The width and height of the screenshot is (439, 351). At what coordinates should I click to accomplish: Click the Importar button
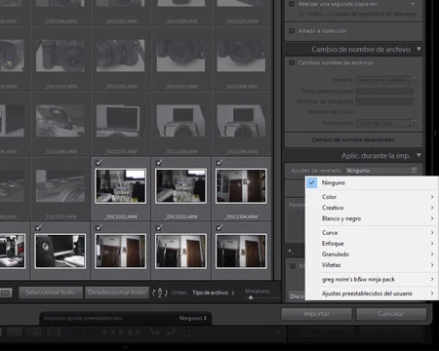point(316,314)
